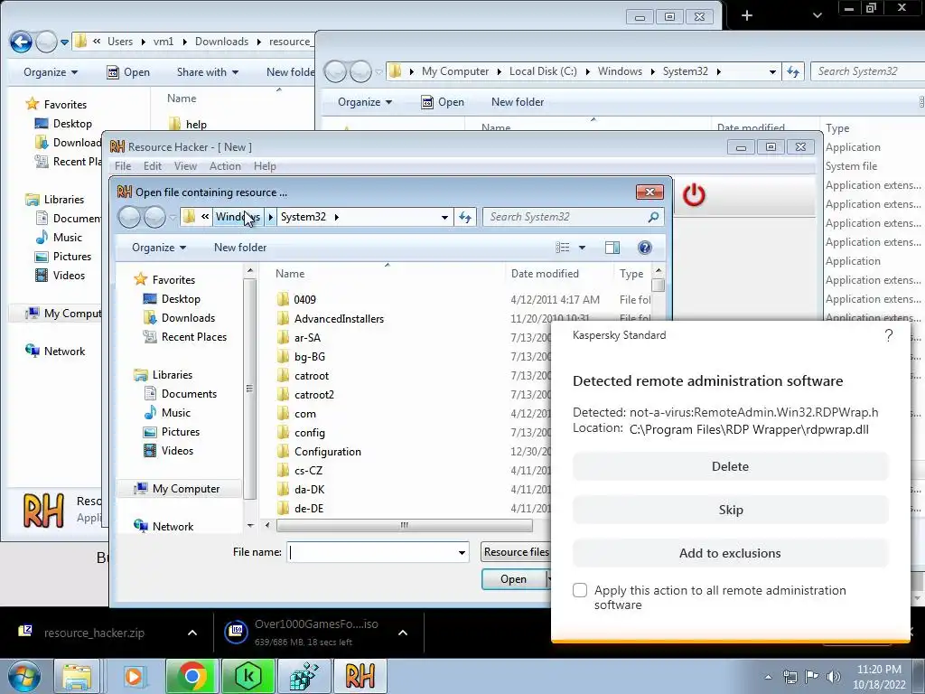Image resolution: width=925 pixels, height=694 pixels.
Task: Click the Date modified column header
Action: [x=545, y=274]
